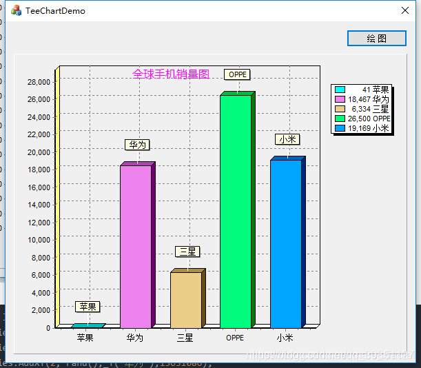This screenshot has height=368, width=421.
Task: Click the 苹果 mark label above bar
Action: [88, 307]
